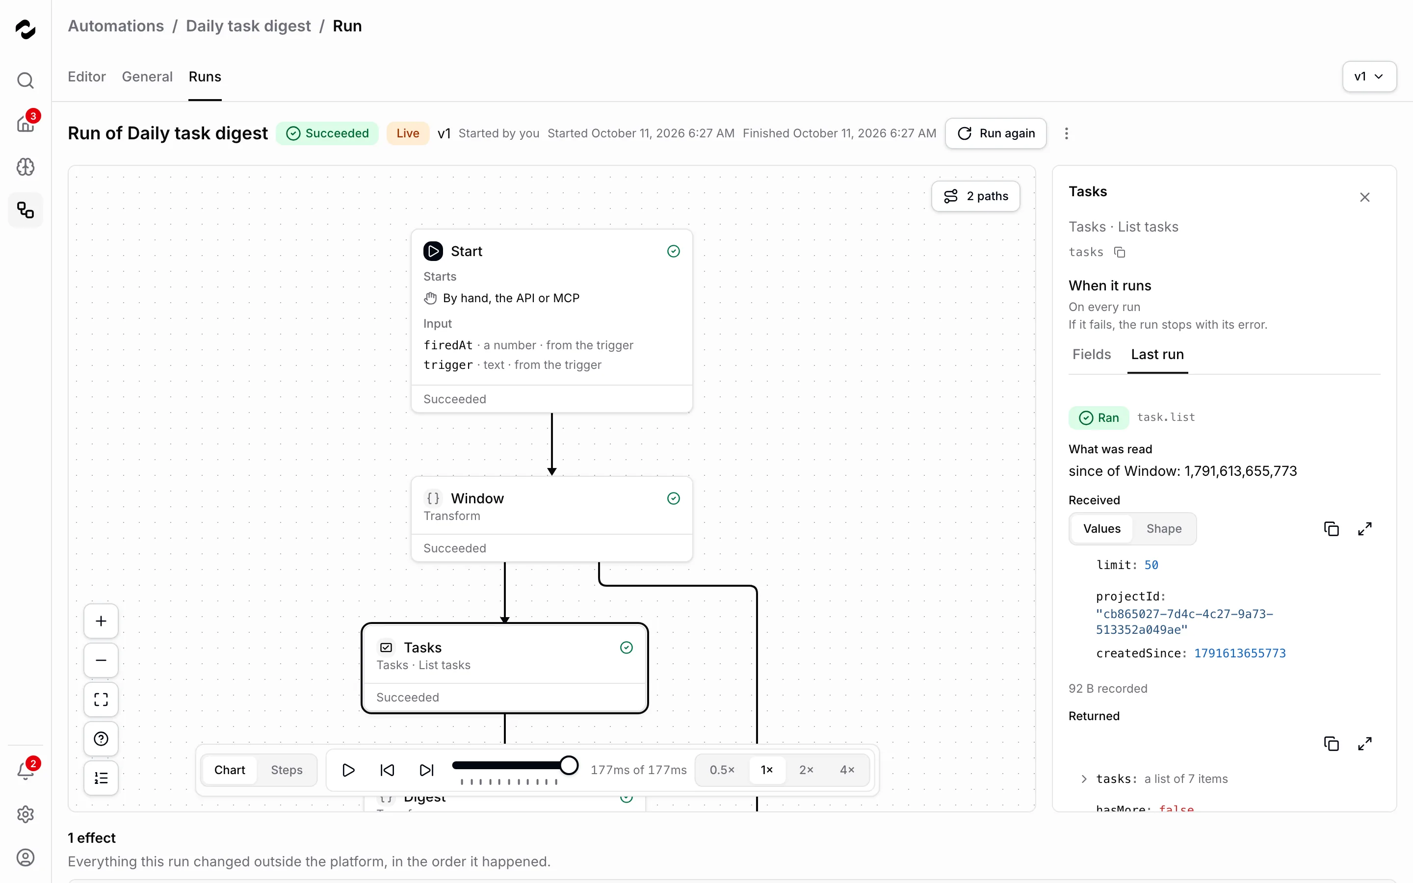Image resolution: width=1413 pixels, height=883 pixels.
Task: Close the Tasks side panel
Action: pos(1364,197)
